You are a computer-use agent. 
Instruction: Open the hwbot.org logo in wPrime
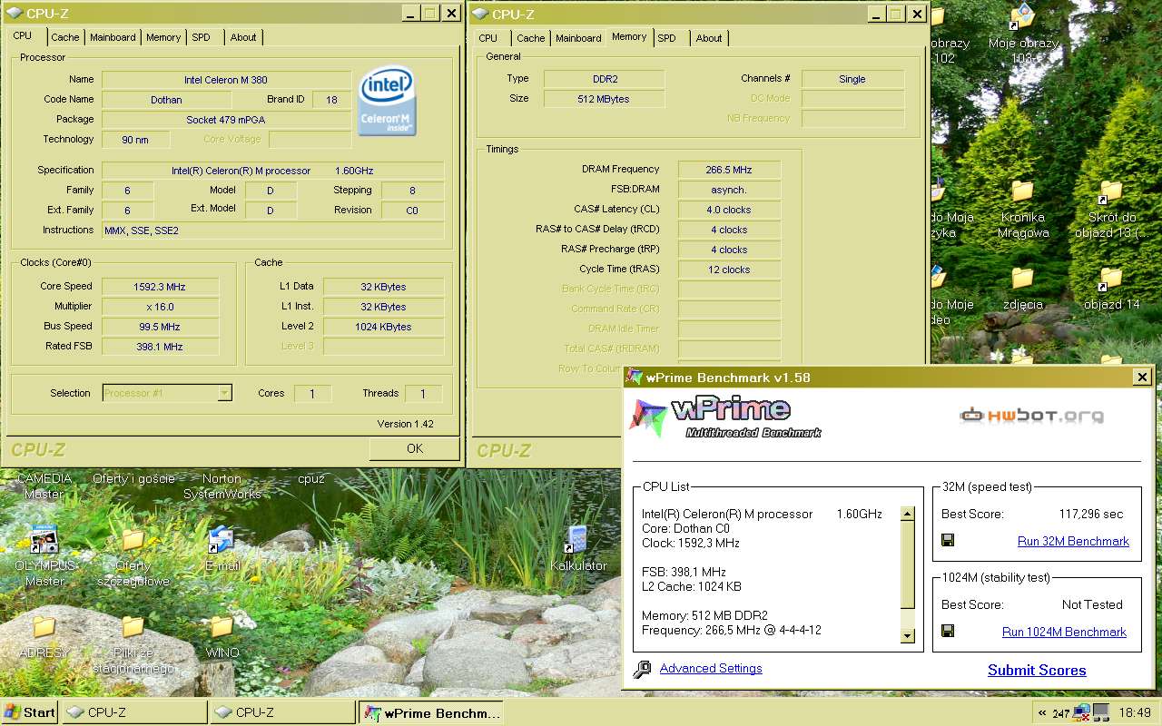[x=1032, y=417]
